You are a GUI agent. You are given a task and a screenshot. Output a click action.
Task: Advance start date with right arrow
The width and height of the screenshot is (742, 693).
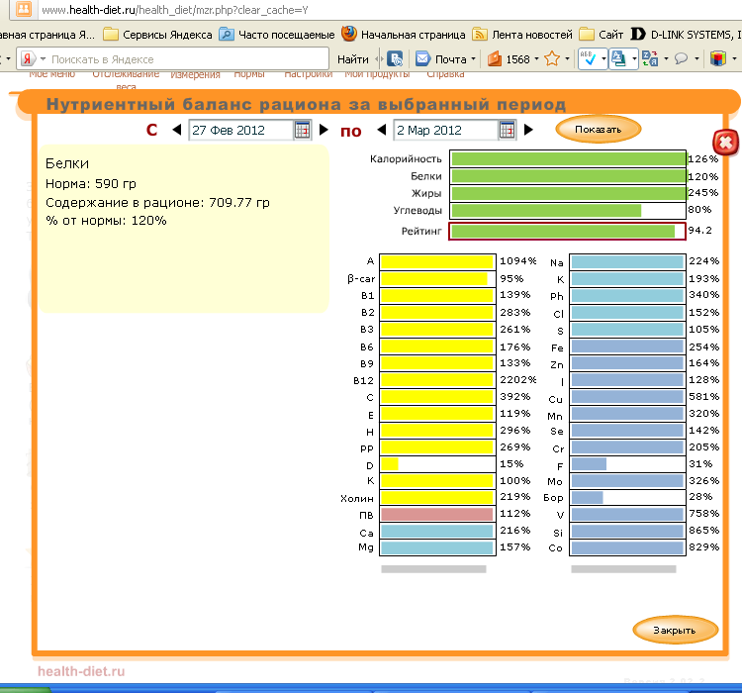(324, 130)
